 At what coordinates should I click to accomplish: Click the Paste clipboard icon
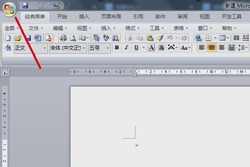click(x=150, y=38)
